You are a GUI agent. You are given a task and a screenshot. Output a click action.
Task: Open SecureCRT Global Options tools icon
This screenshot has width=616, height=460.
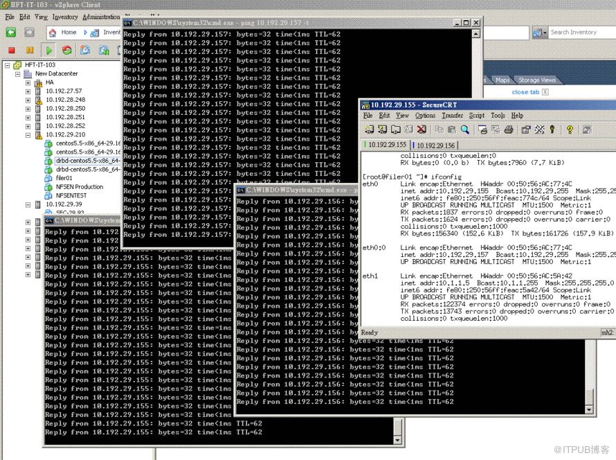539,130
